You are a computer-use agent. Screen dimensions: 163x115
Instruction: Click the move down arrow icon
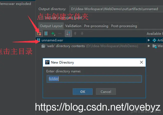[82, 33]
